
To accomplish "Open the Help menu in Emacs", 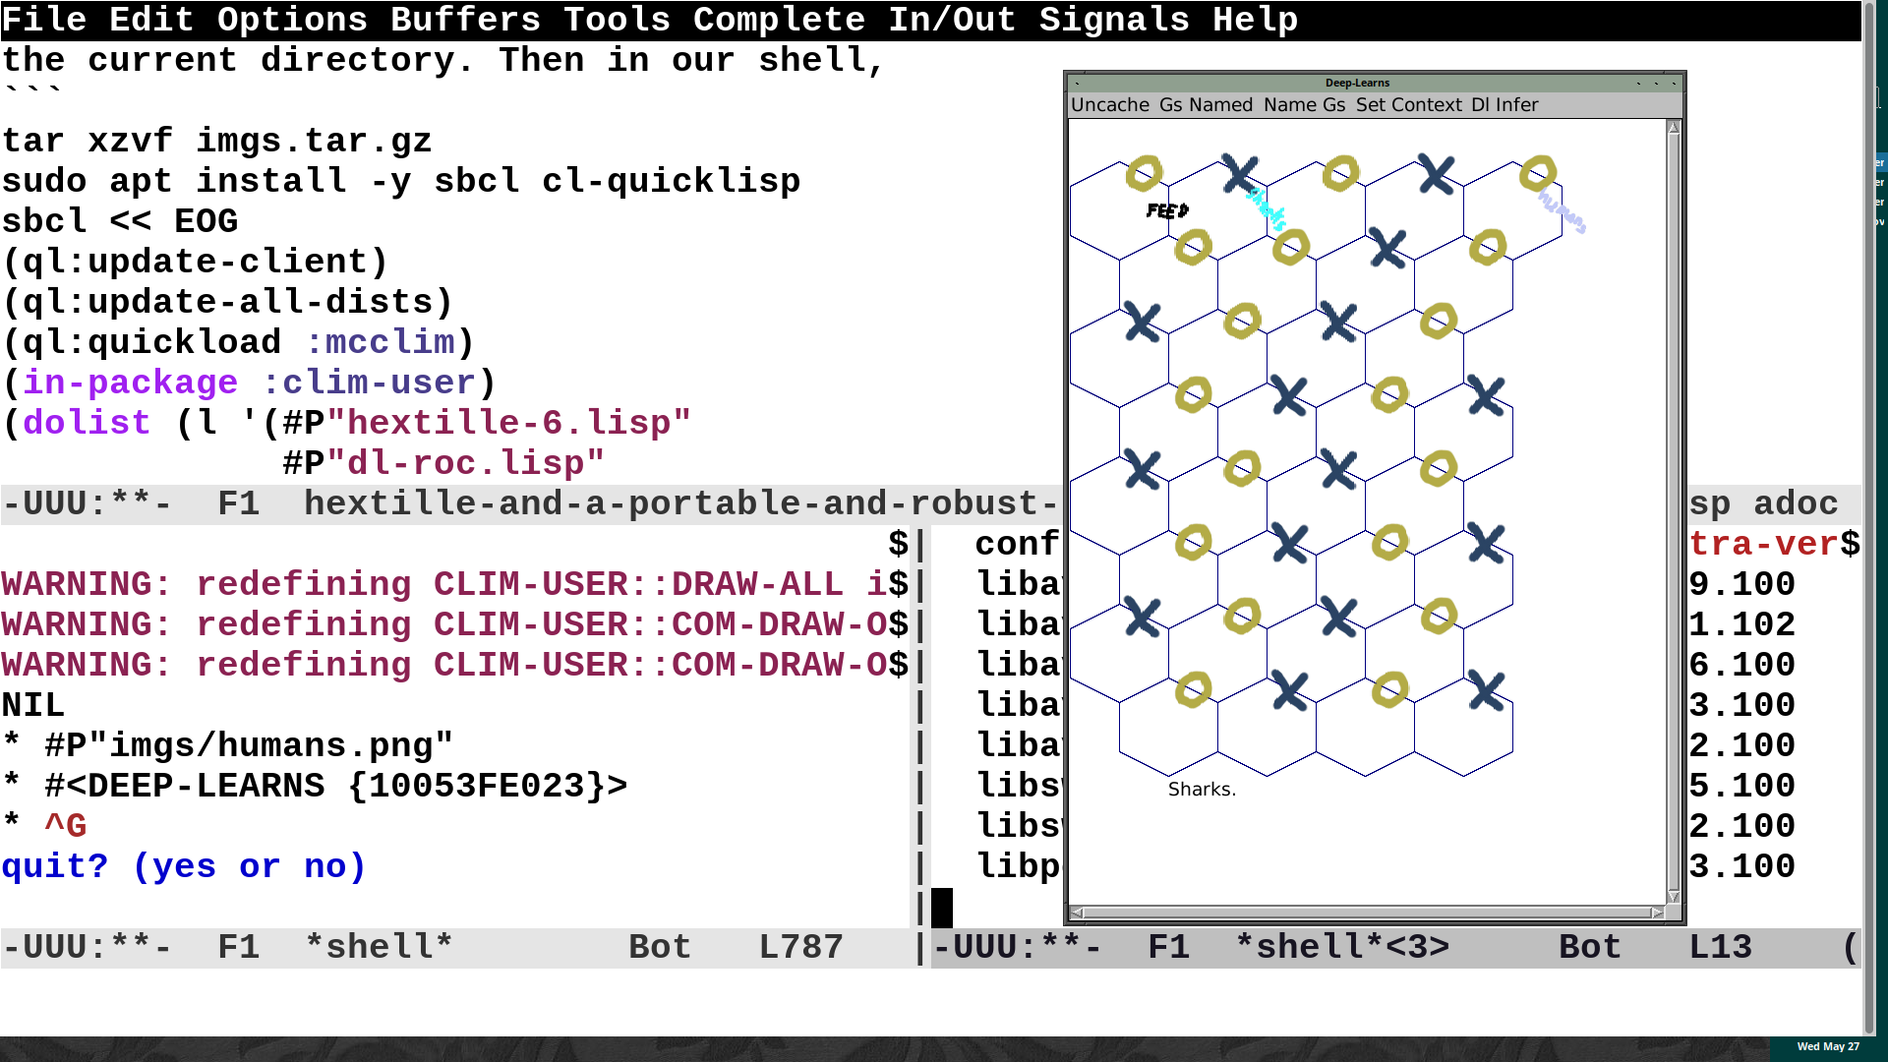I will pyautogui.click(x=1256, y=20).
